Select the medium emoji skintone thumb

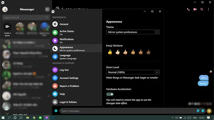point(133,52)
